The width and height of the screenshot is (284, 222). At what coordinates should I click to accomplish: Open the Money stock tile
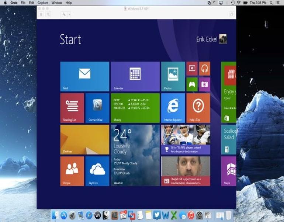pos(135,108)
